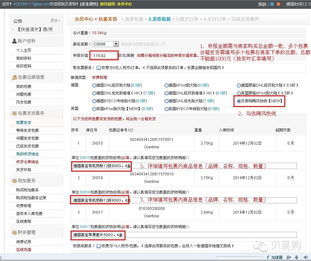Screen dimensions: 311x261
Task: Open 会员中心 in the top bar
Action: (125, 4)
